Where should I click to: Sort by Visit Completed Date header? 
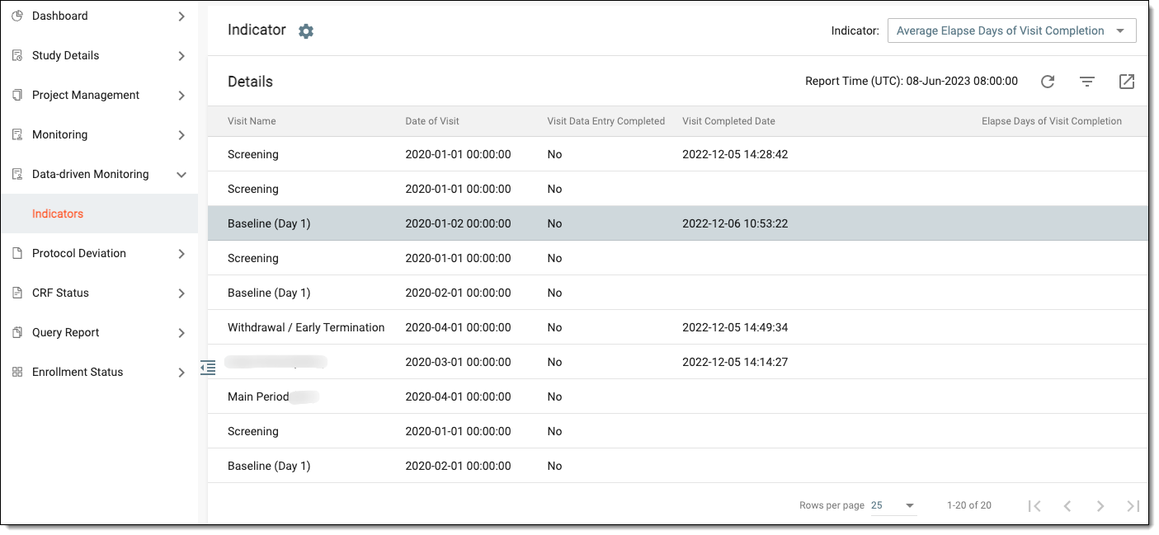click(728, 121)
